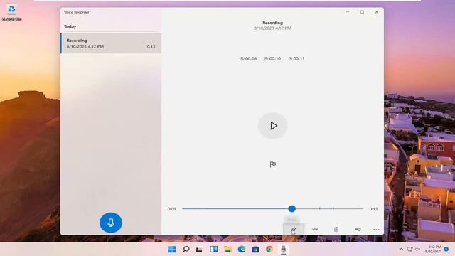Share the recording
455x256 pixels.
[x=294, y=229]
